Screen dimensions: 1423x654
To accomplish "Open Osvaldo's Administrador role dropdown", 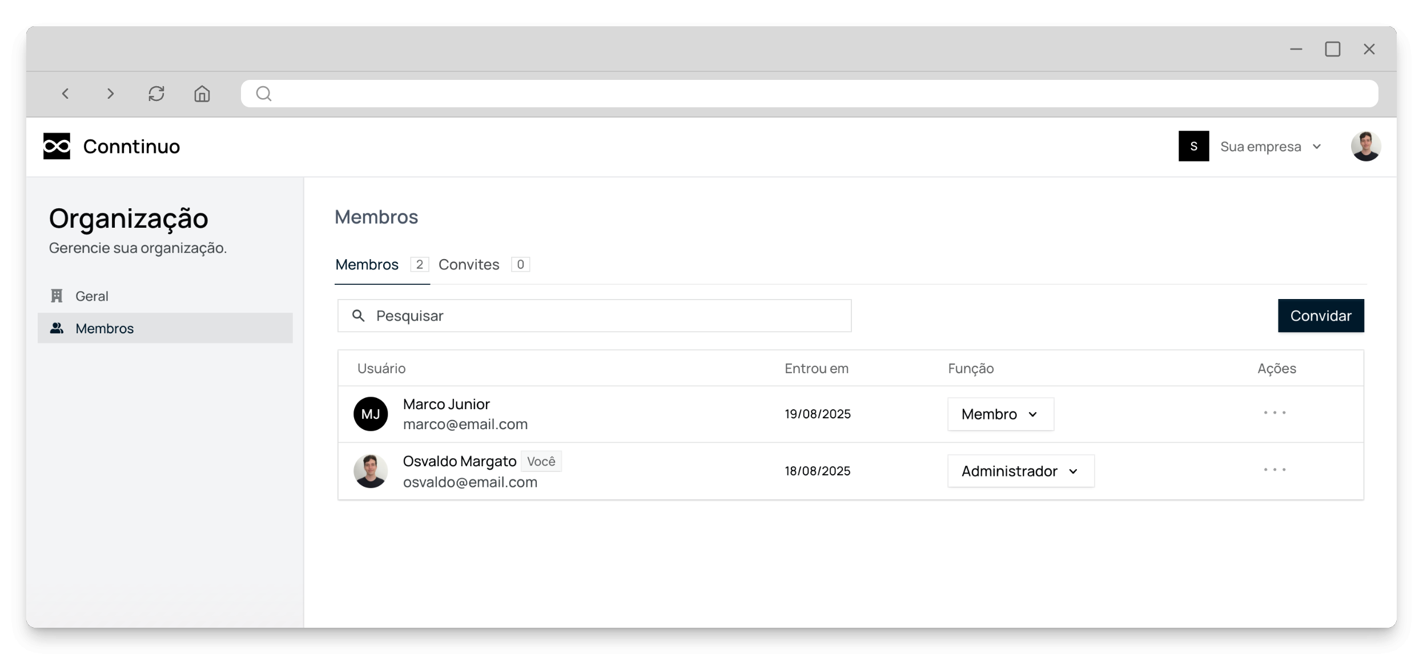I will [1020, 471].
